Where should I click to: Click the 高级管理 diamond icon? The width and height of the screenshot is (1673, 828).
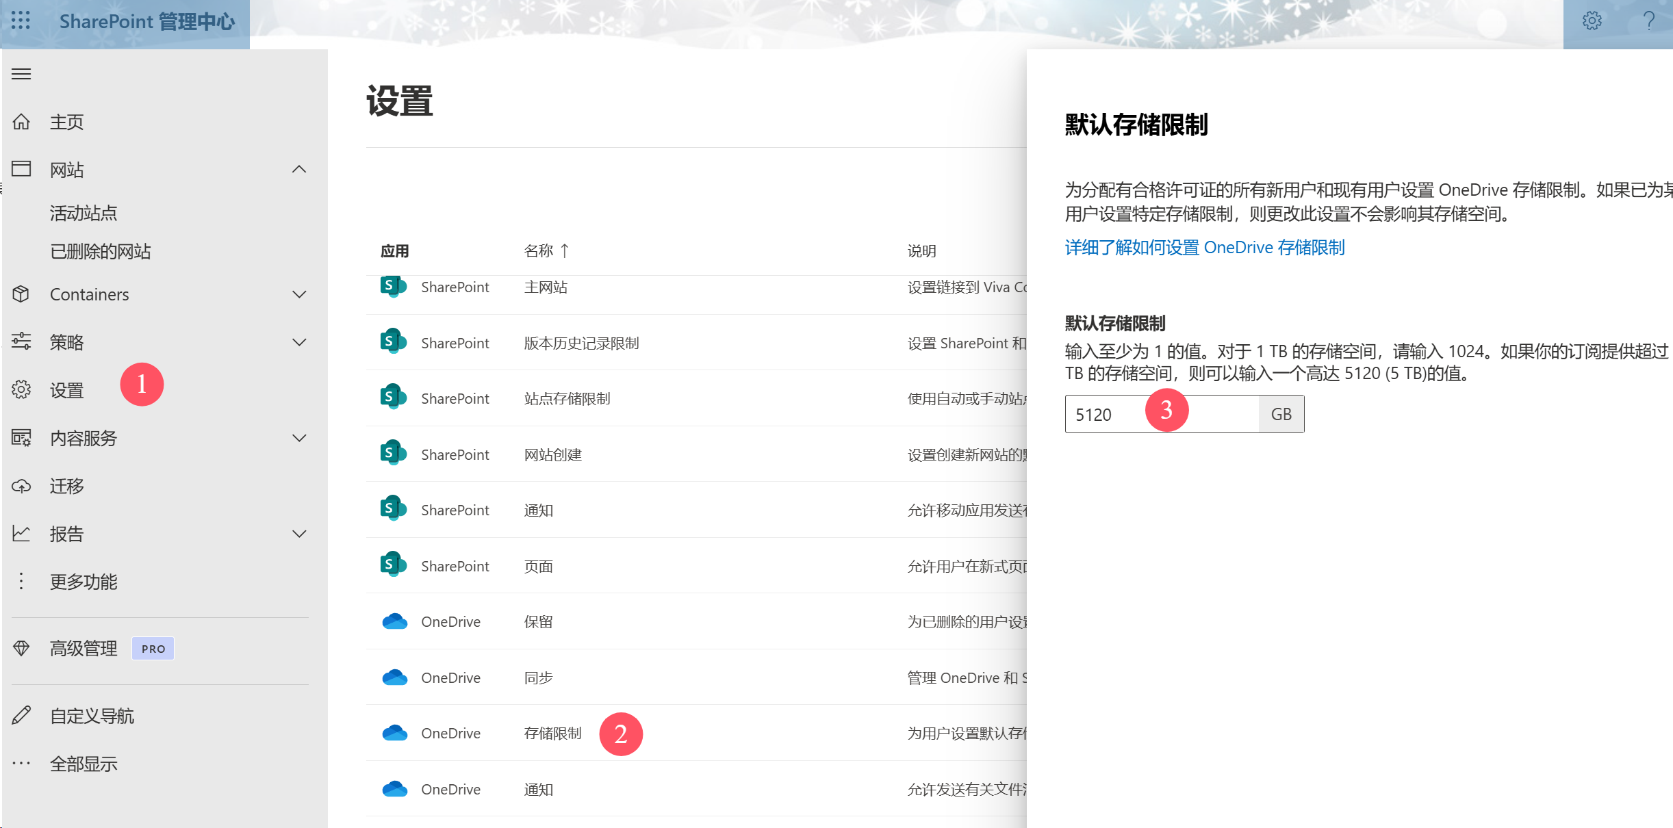point(21,648)
